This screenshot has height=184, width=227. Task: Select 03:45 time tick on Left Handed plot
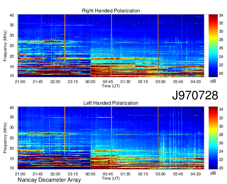click(x=178, y=174)
